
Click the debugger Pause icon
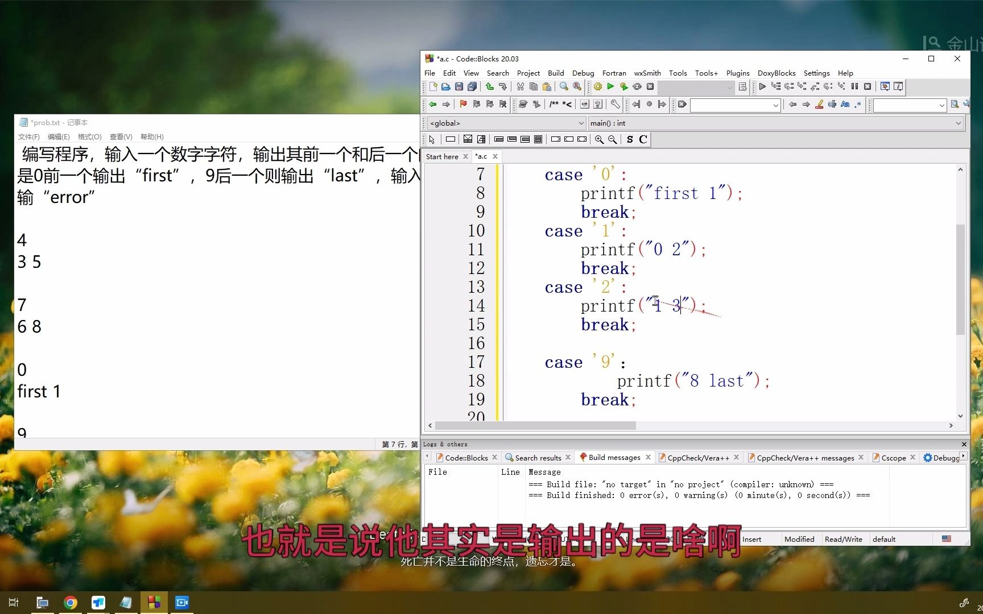coord(854,87)
